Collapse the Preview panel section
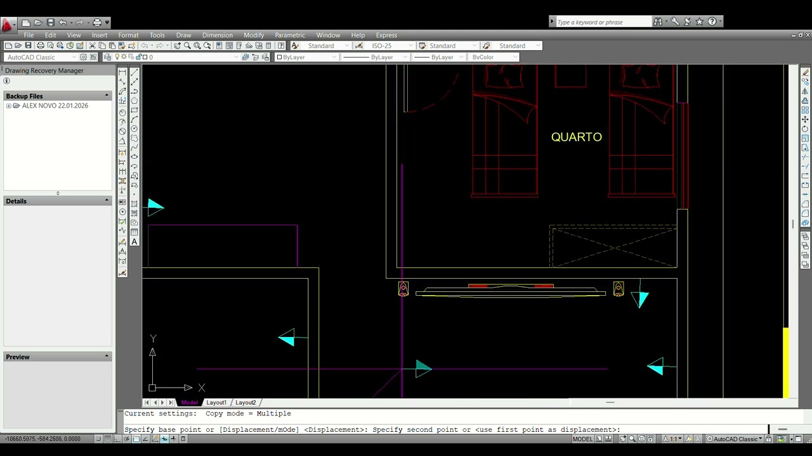812x456 pixels. pyautogui.click(x=107, y=357)
